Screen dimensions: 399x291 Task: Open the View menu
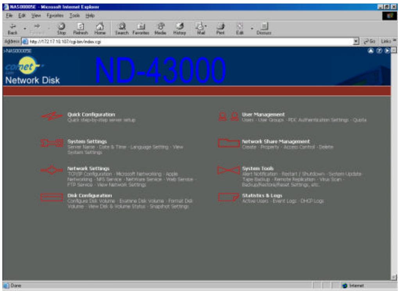coord(36,16)
